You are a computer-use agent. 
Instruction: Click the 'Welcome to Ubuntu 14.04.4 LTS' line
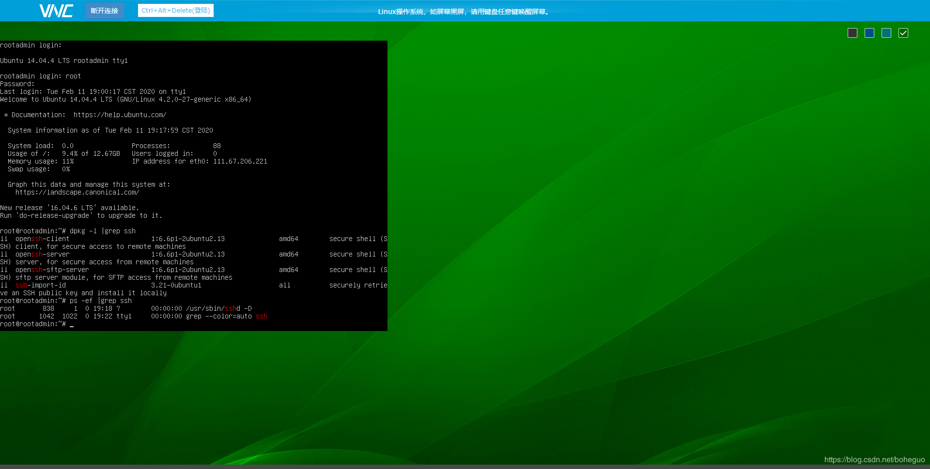126,99
